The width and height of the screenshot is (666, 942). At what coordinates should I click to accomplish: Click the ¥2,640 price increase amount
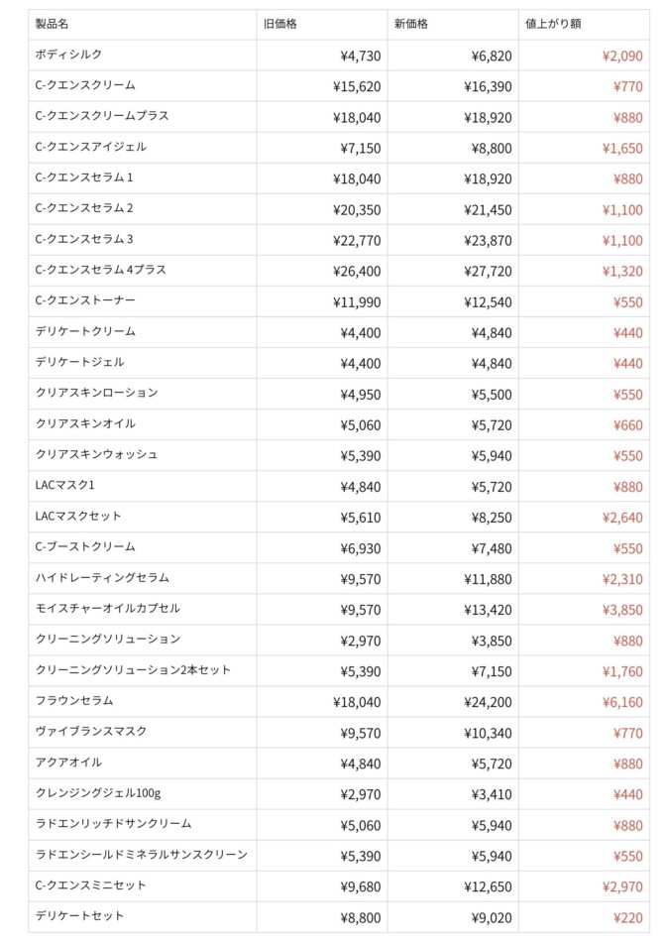622,518
